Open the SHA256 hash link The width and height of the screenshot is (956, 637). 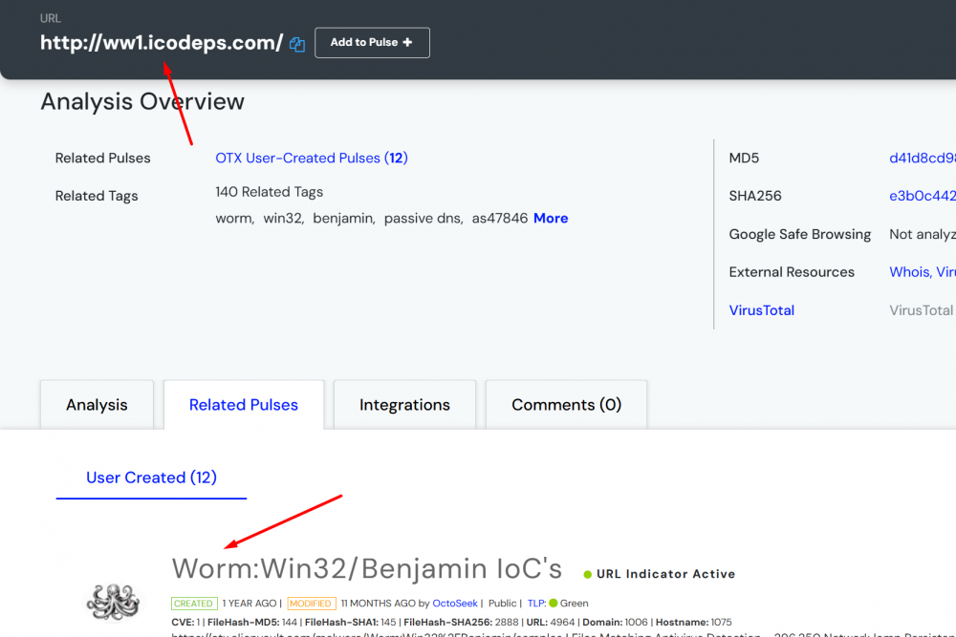pyautogui.click(x=922, y=196)
